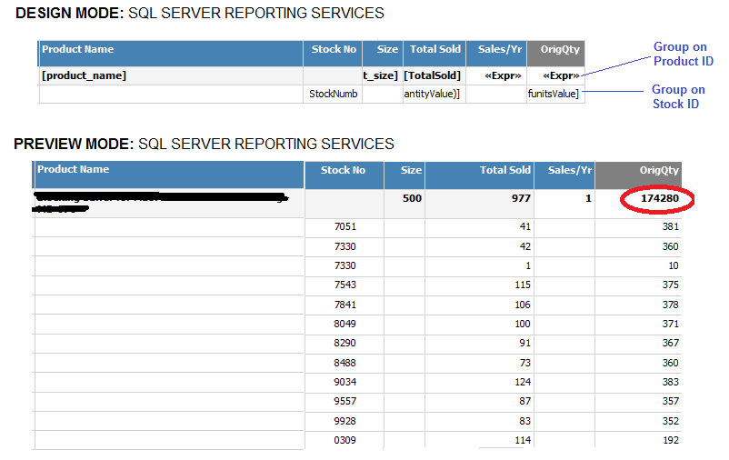Select stock number 8049
Image resolution: width=729 pixels, height=460 pixels.
click(x=345, y=324)
